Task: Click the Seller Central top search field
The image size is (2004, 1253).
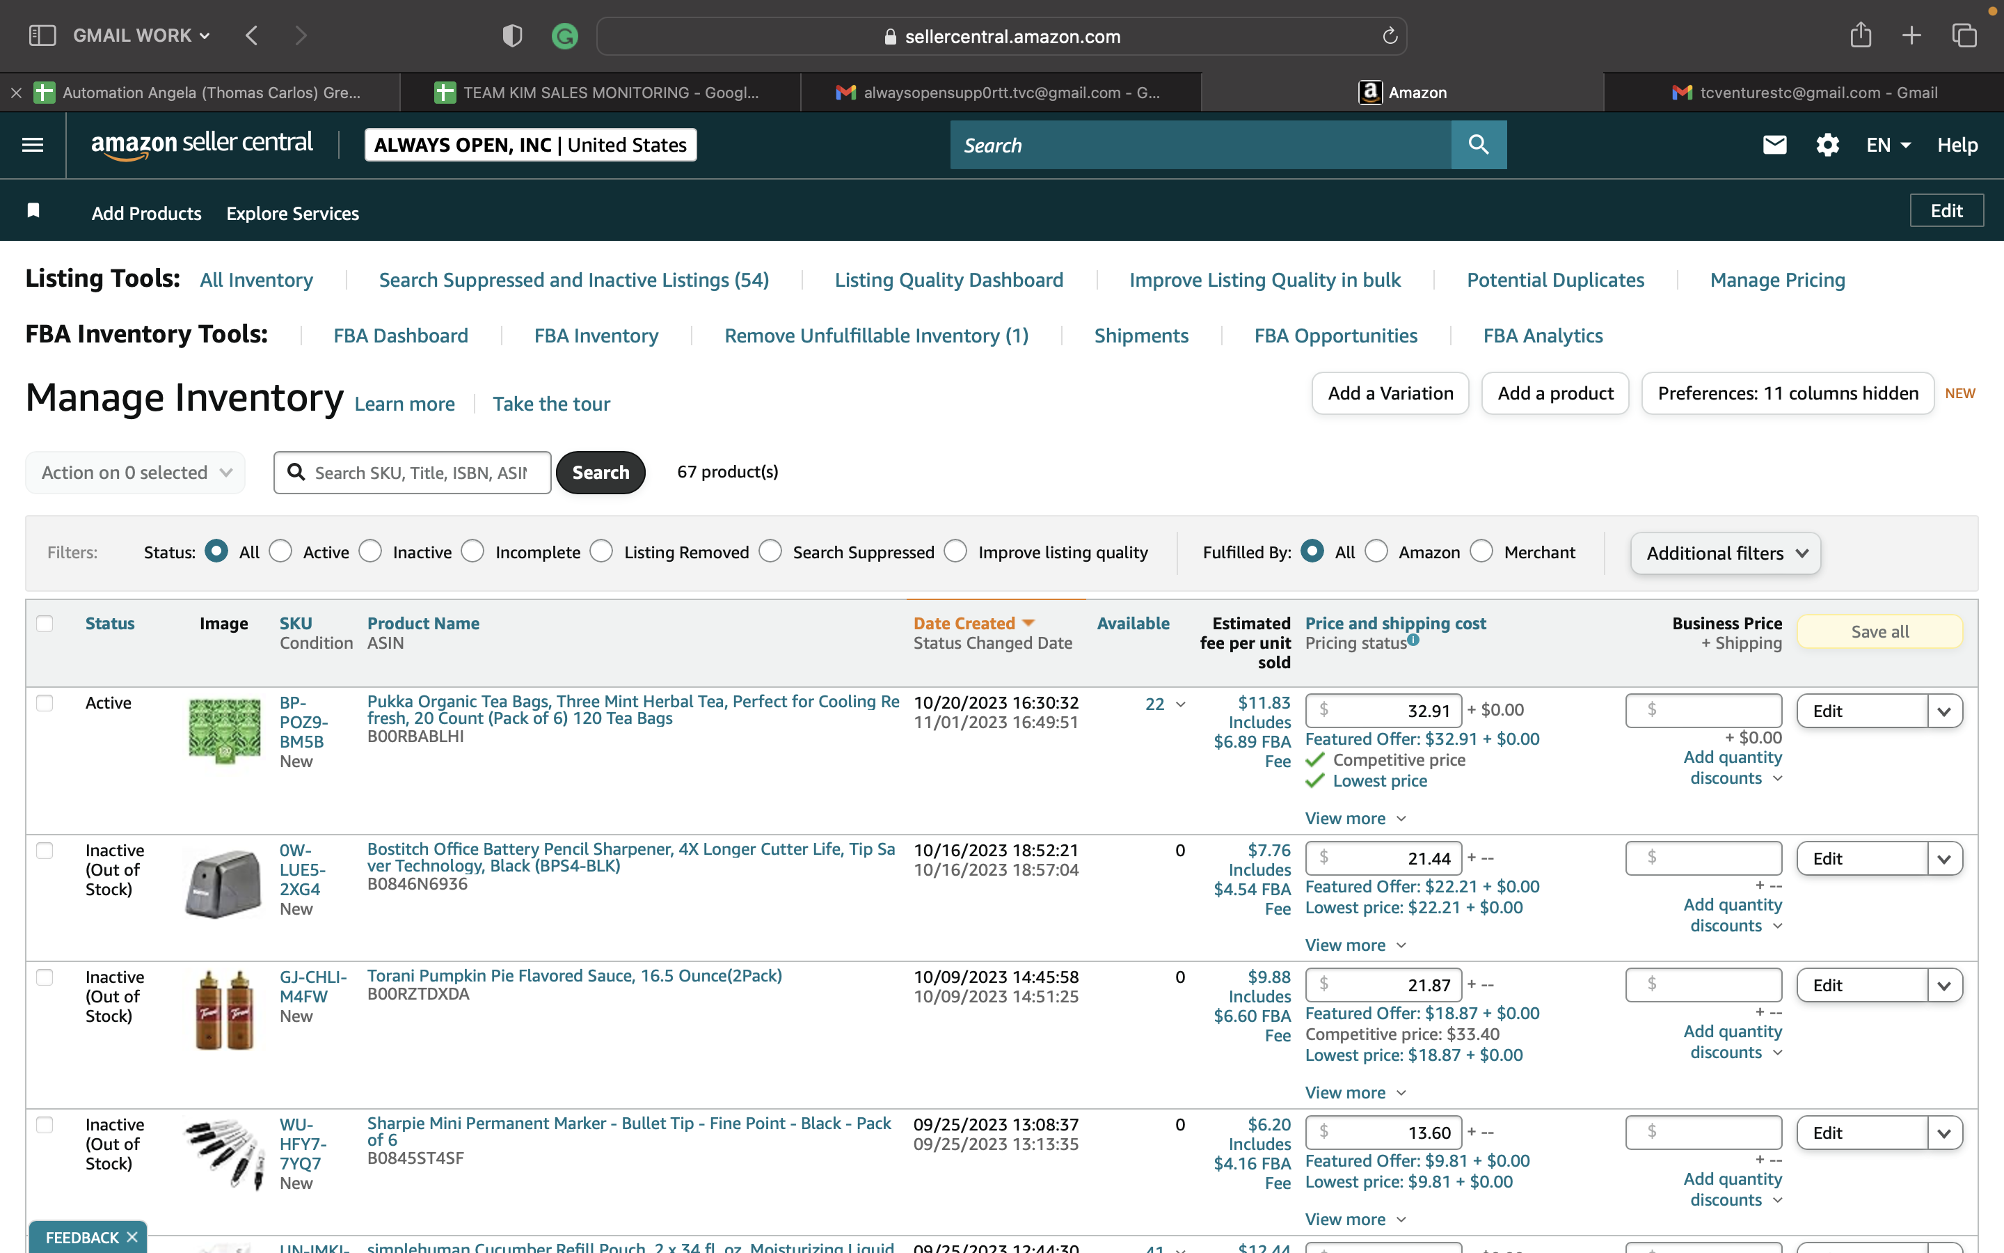Action: 1201,145
